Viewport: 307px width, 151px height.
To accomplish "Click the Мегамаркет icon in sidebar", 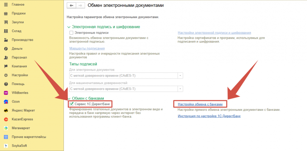I will (6, 128).
